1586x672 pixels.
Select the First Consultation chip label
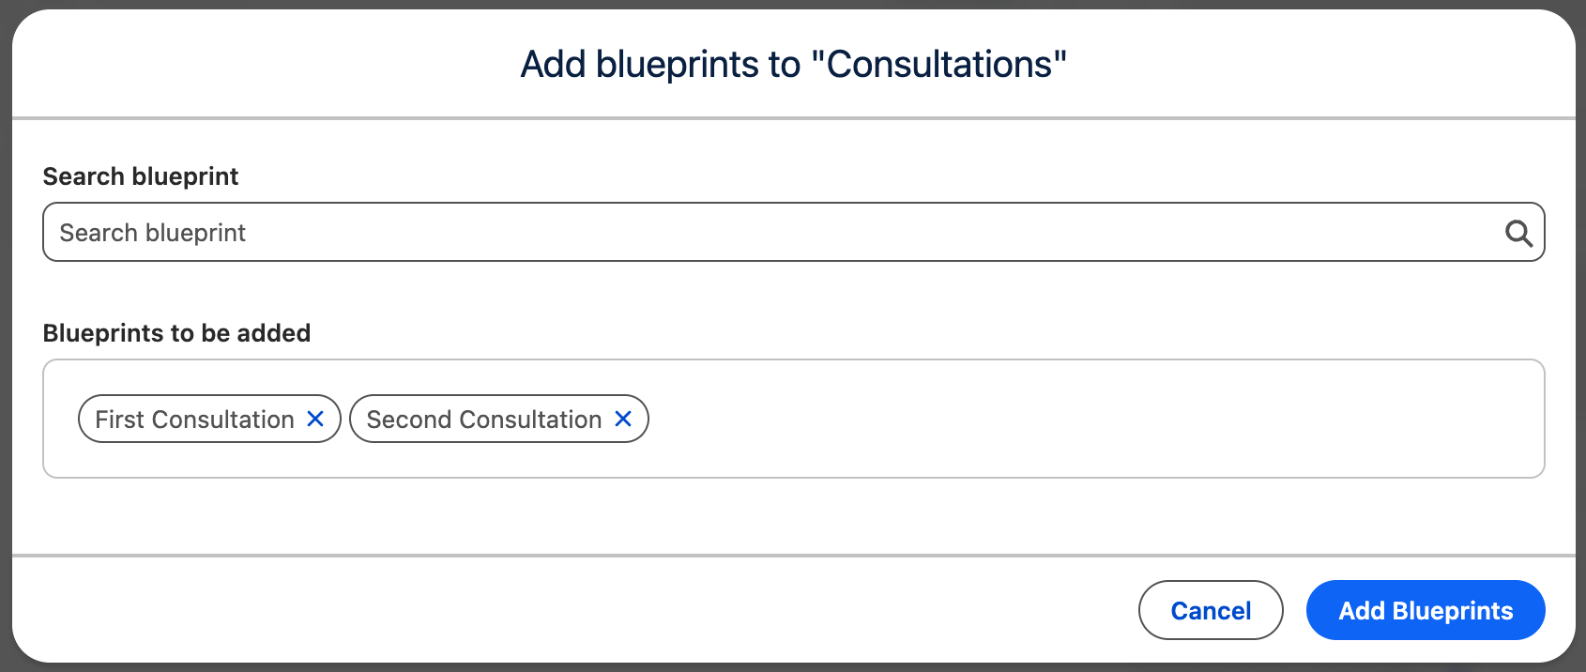coord(194,420)
